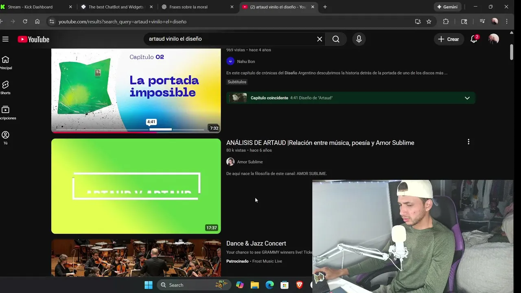Open the Dance & Jazz Concert ad title

click(x=256, y=243)
